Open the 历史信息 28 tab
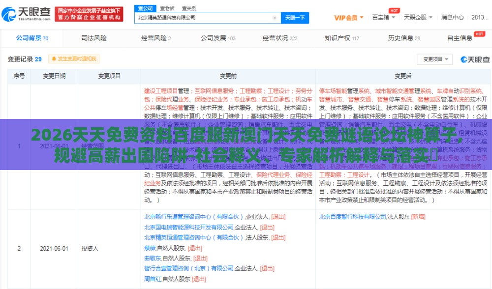 404,38
